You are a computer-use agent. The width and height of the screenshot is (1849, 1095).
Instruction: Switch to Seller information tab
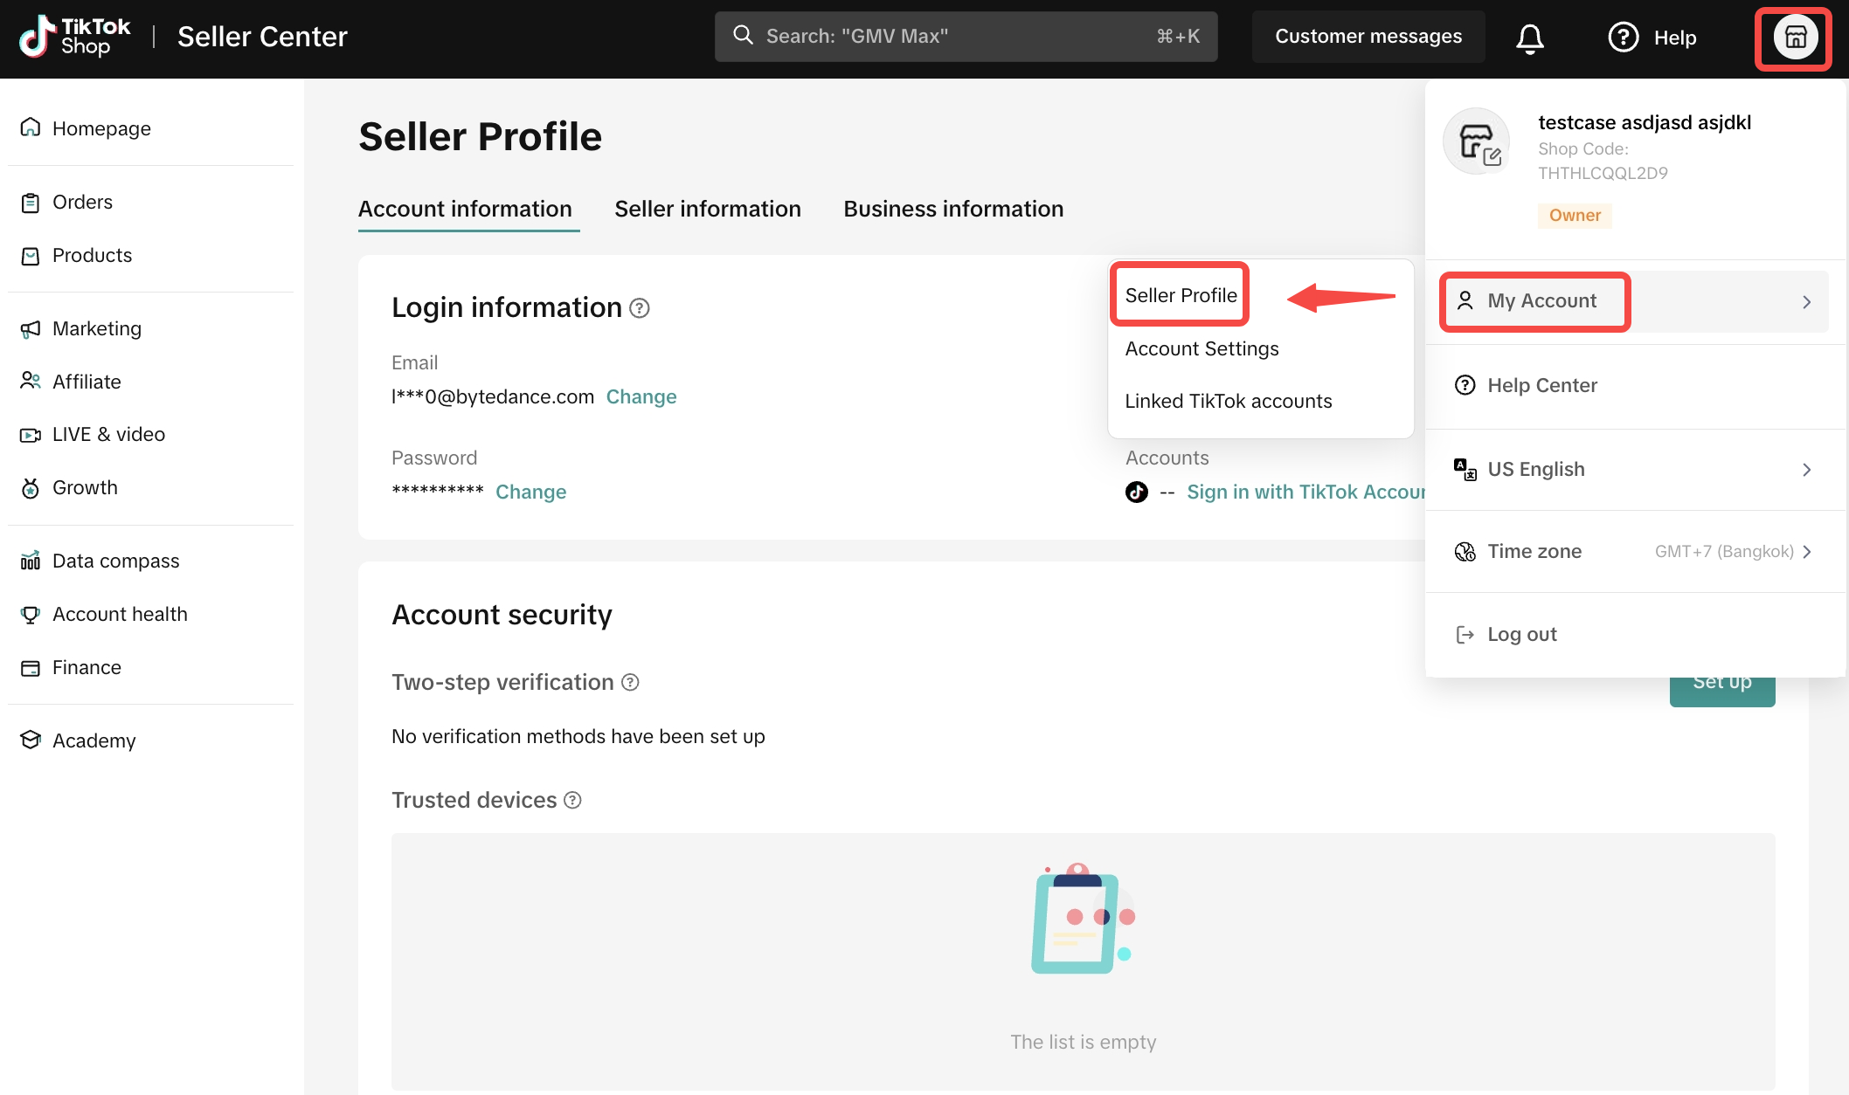click(x=707, y=210)
